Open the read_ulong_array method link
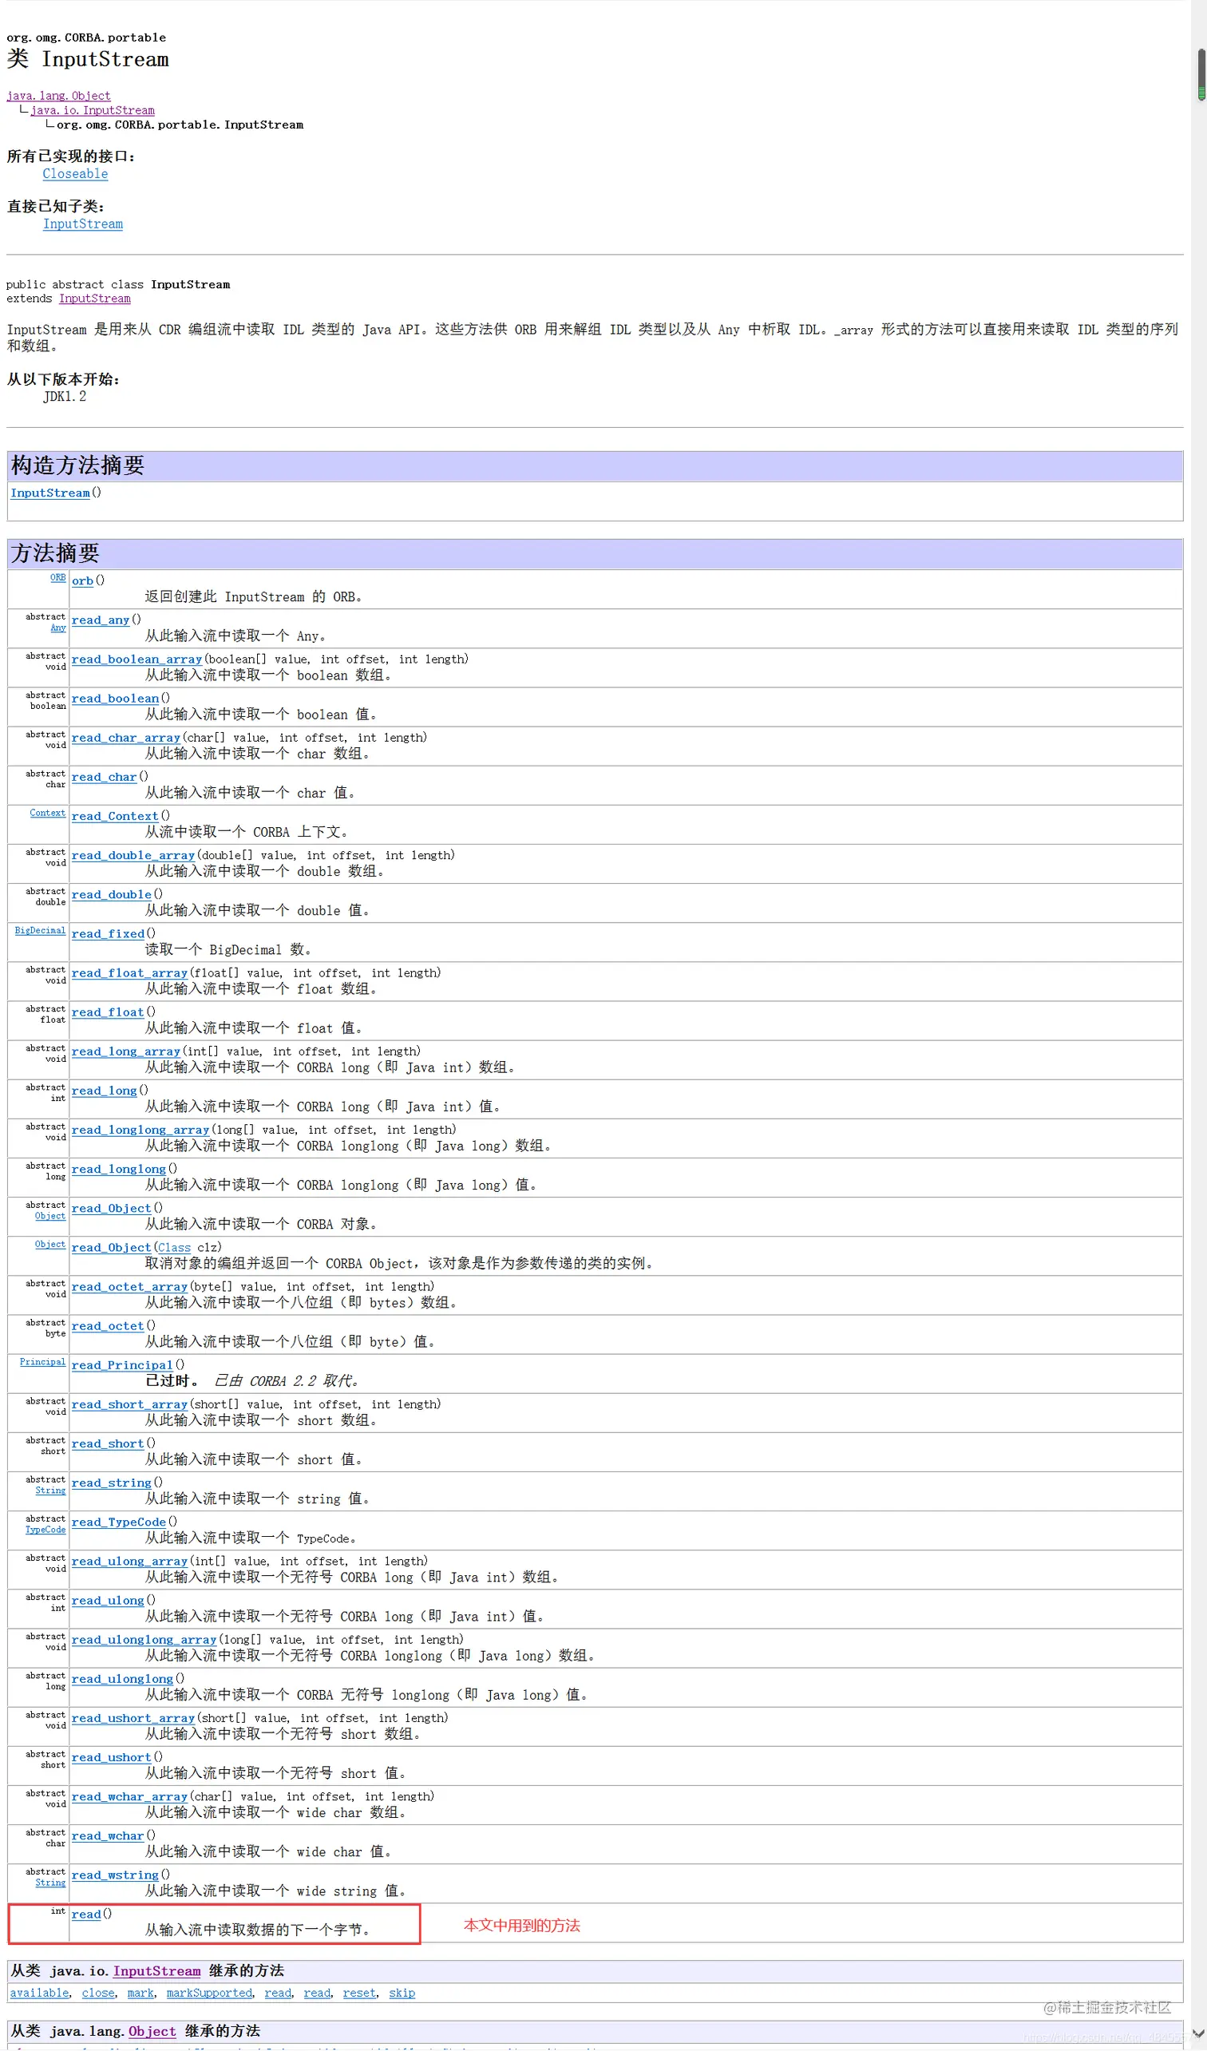The height and width of the screenshot is (2051, 1207). click(x=129, y=1562)
